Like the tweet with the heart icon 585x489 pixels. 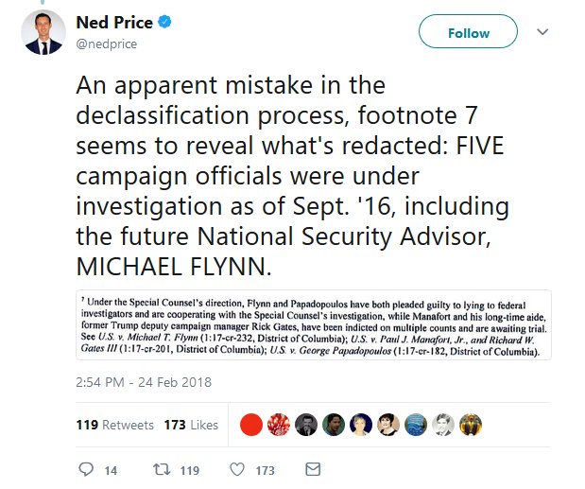click(x=238, y=469)
